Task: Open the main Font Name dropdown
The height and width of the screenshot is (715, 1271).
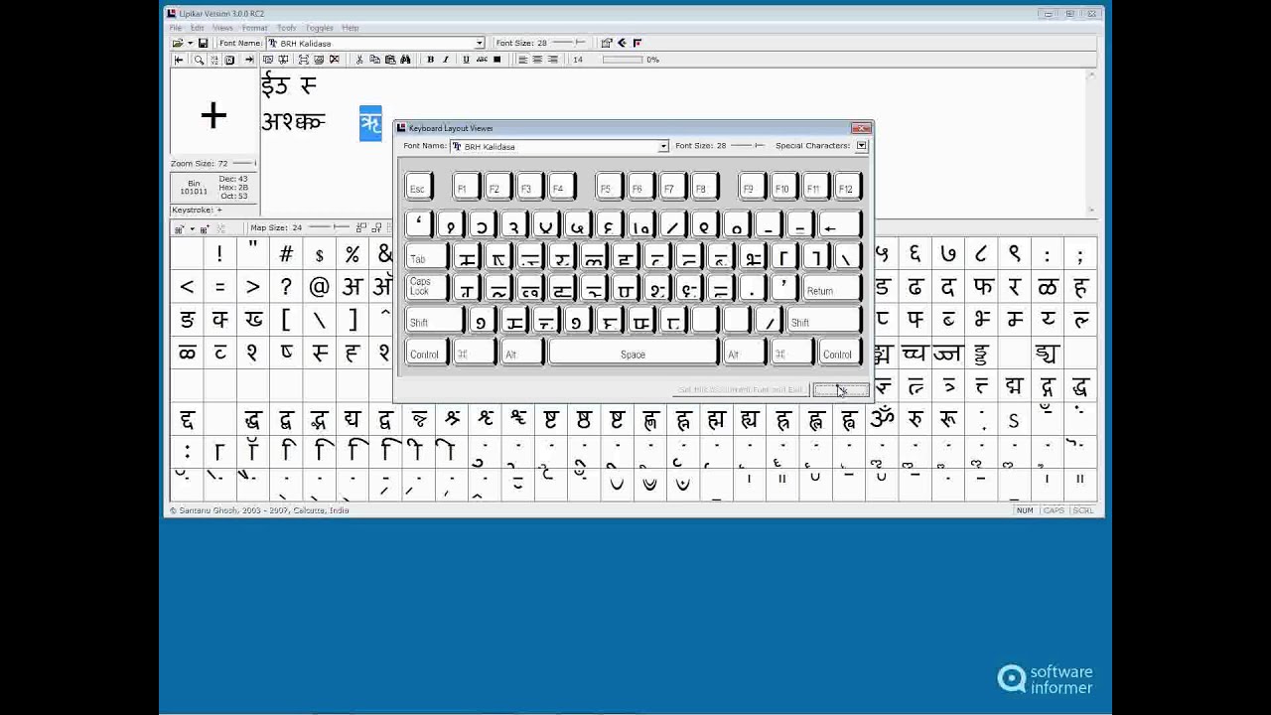Action: tap(479, 44)
